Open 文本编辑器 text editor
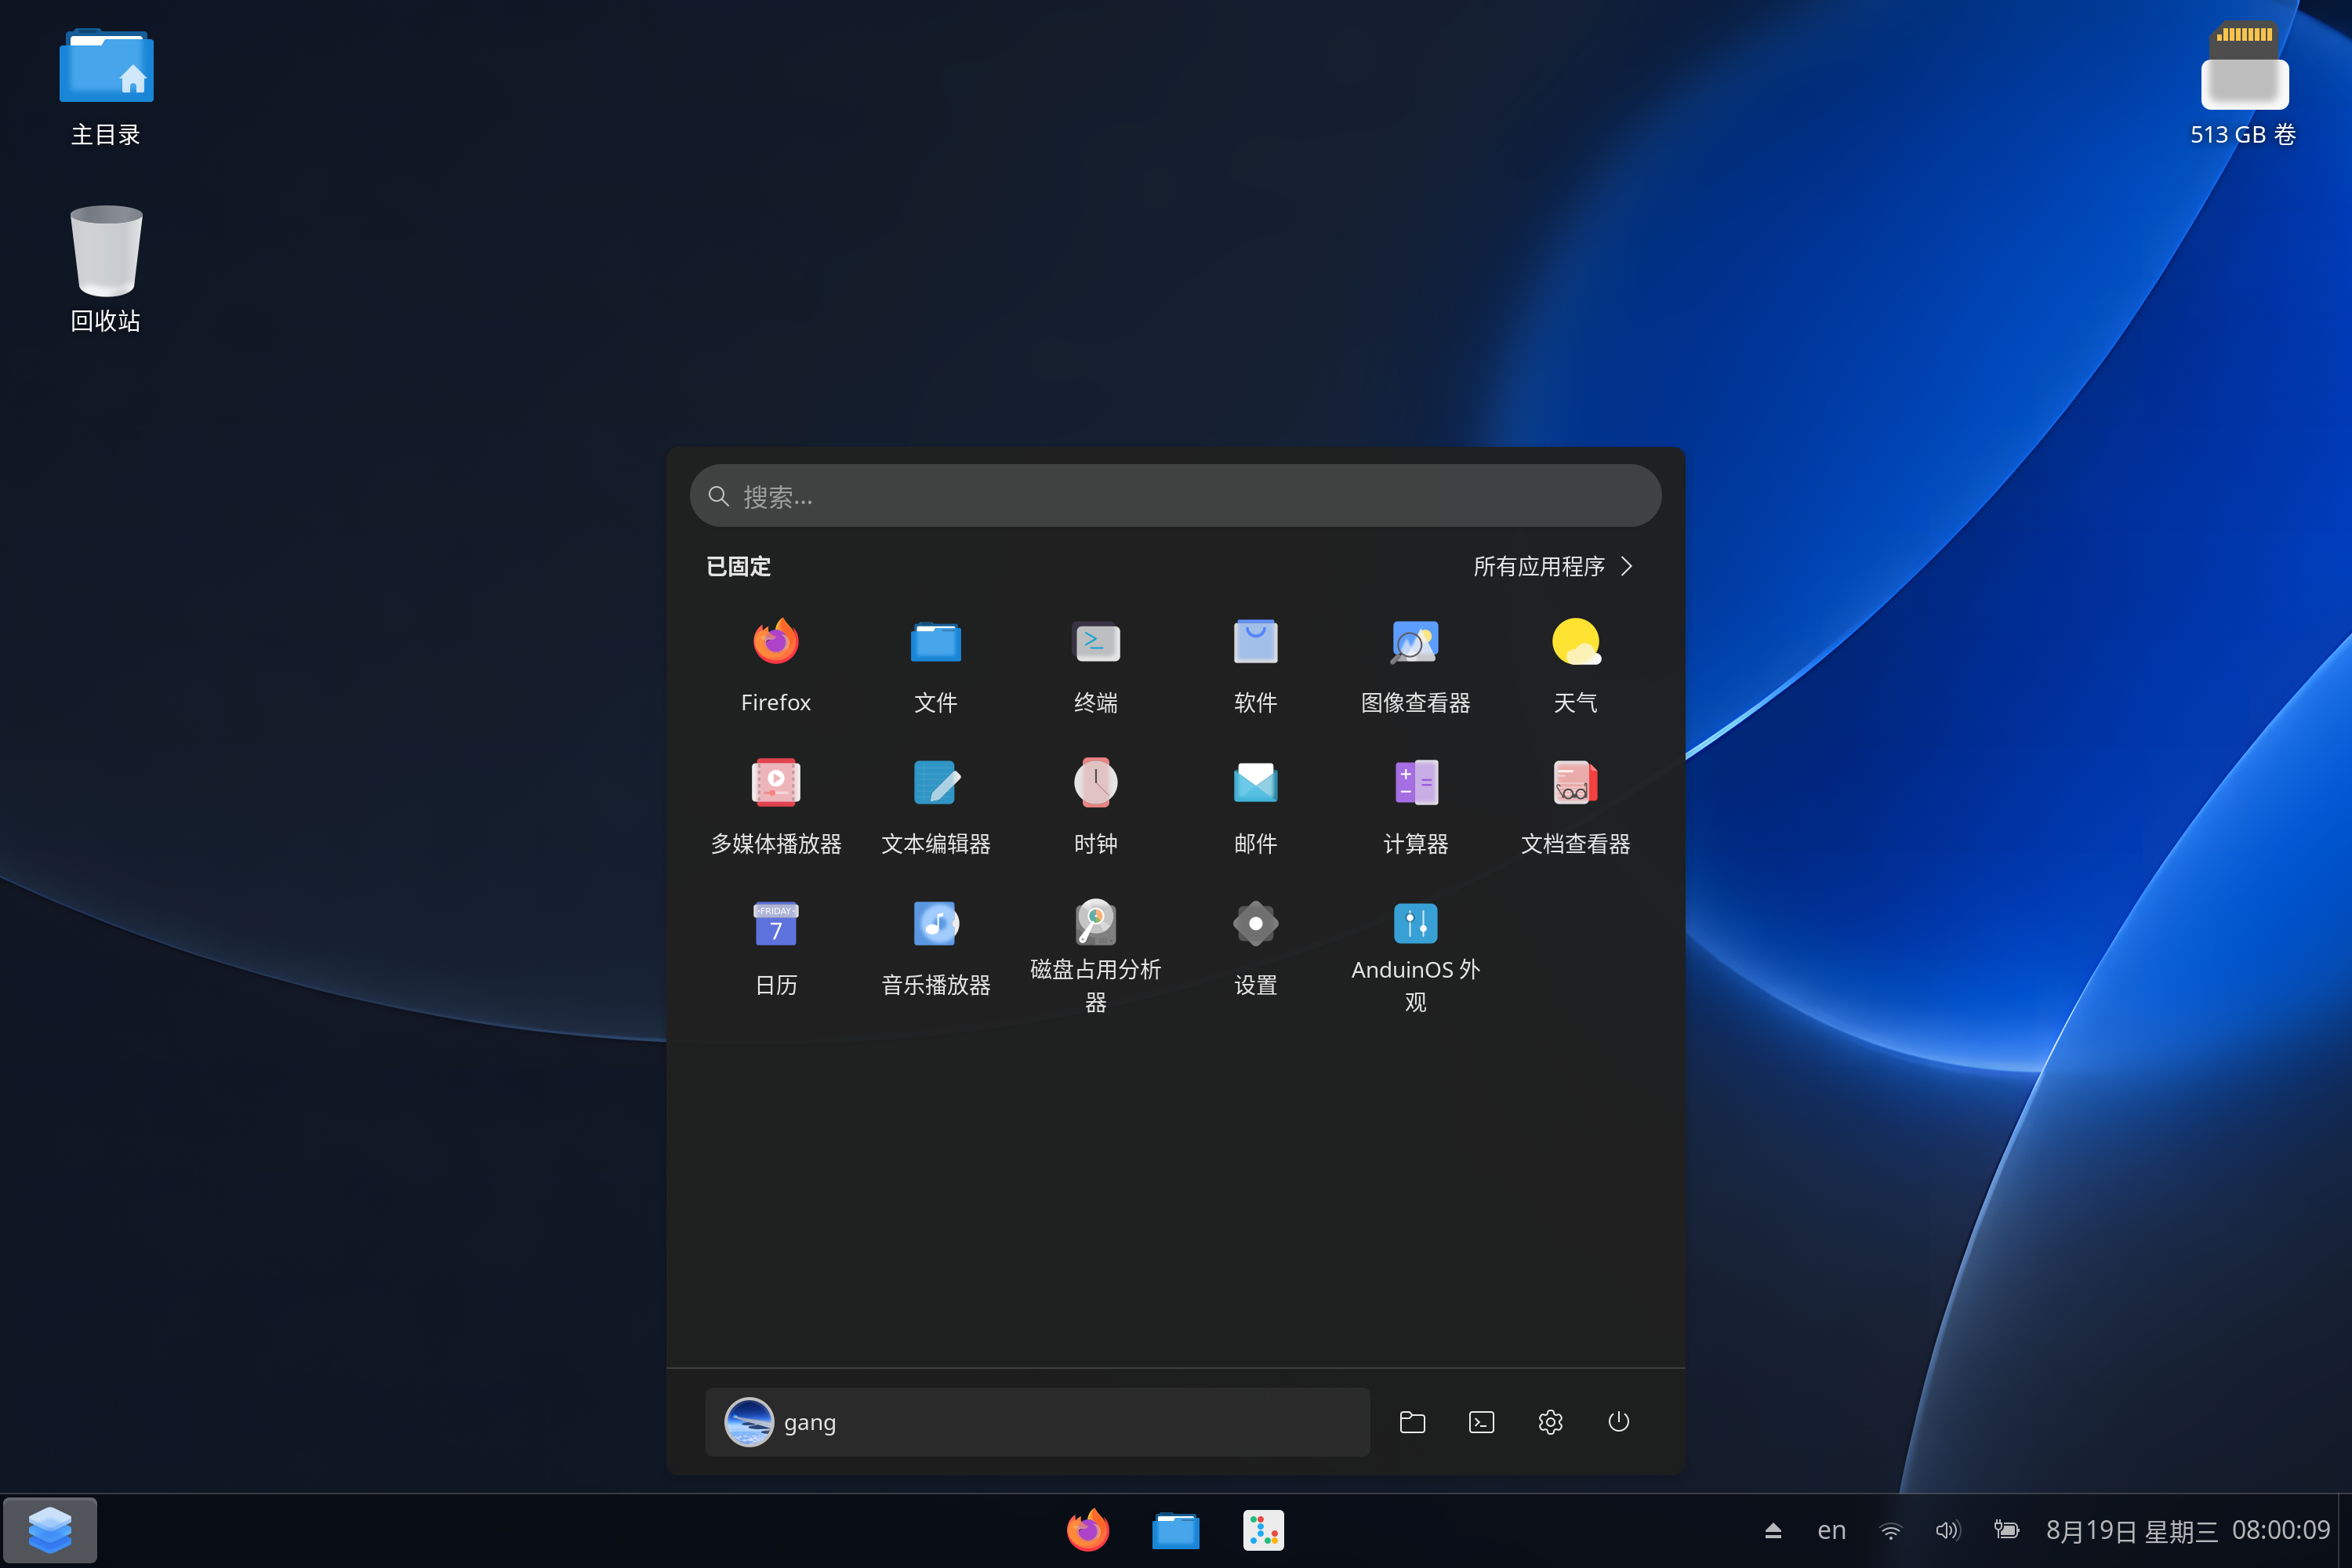Screen dimensions: 2352x1568 coord(936,806)
